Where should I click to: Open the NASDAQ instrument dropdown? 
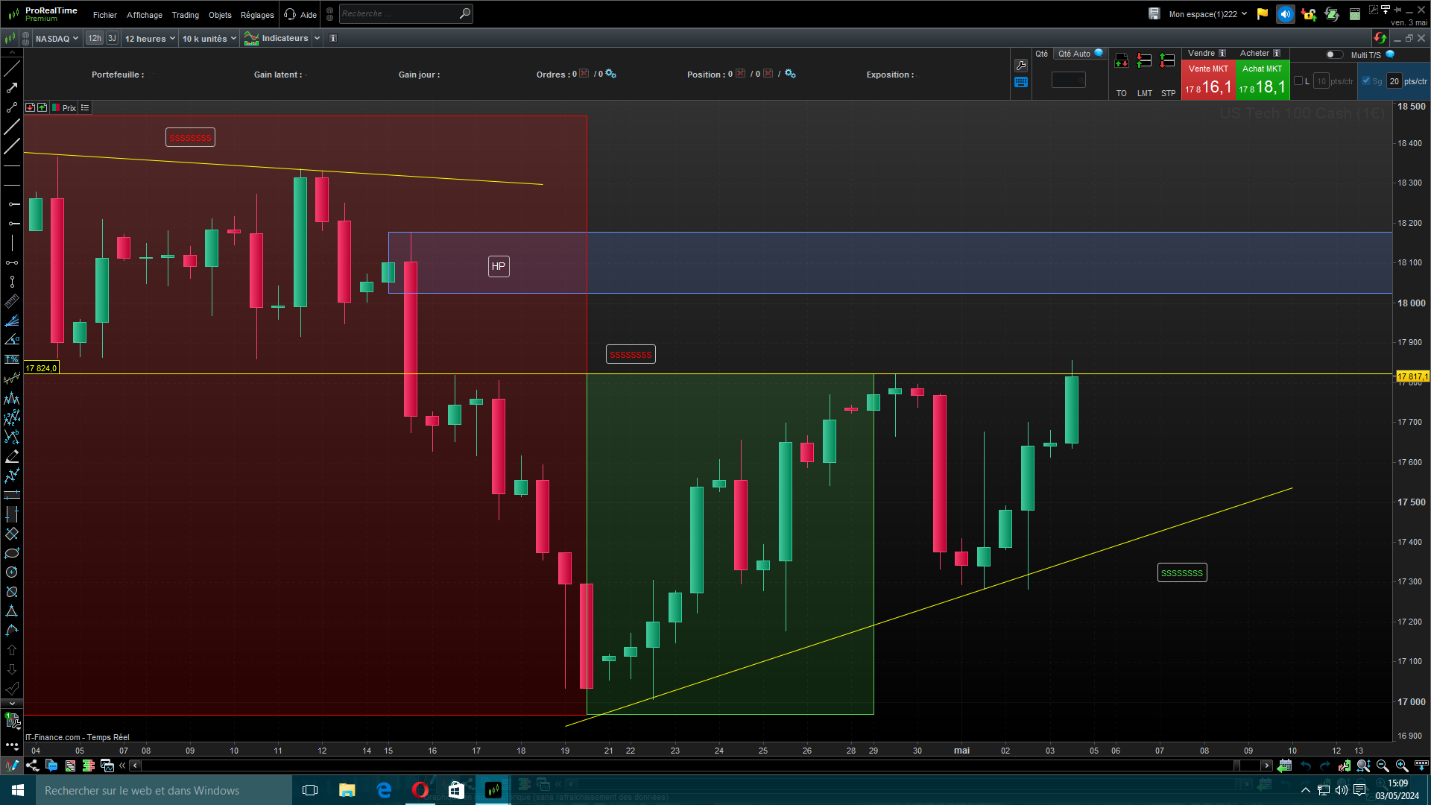57,38
